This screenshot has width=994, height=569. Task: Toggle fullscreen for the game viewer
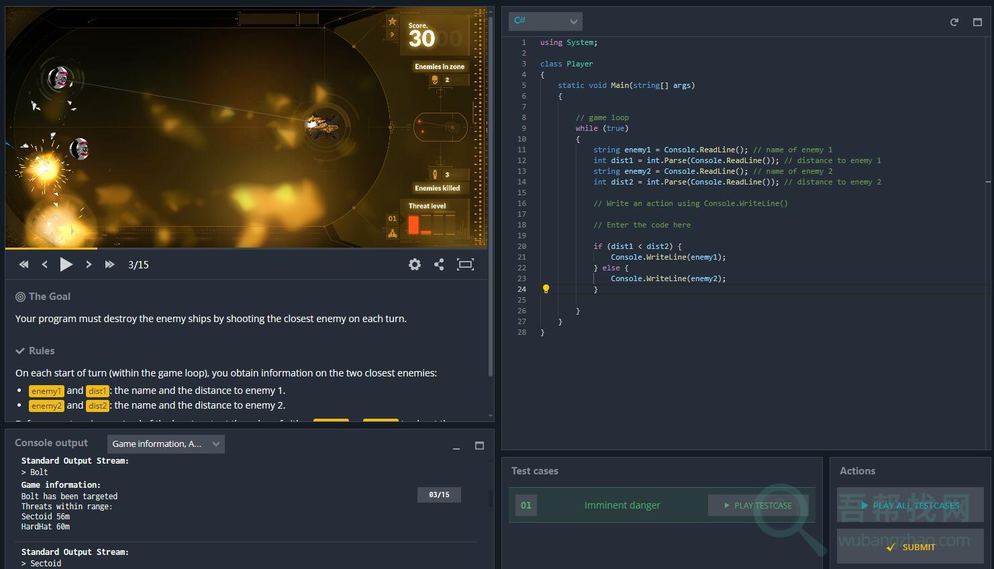[465, 264]
